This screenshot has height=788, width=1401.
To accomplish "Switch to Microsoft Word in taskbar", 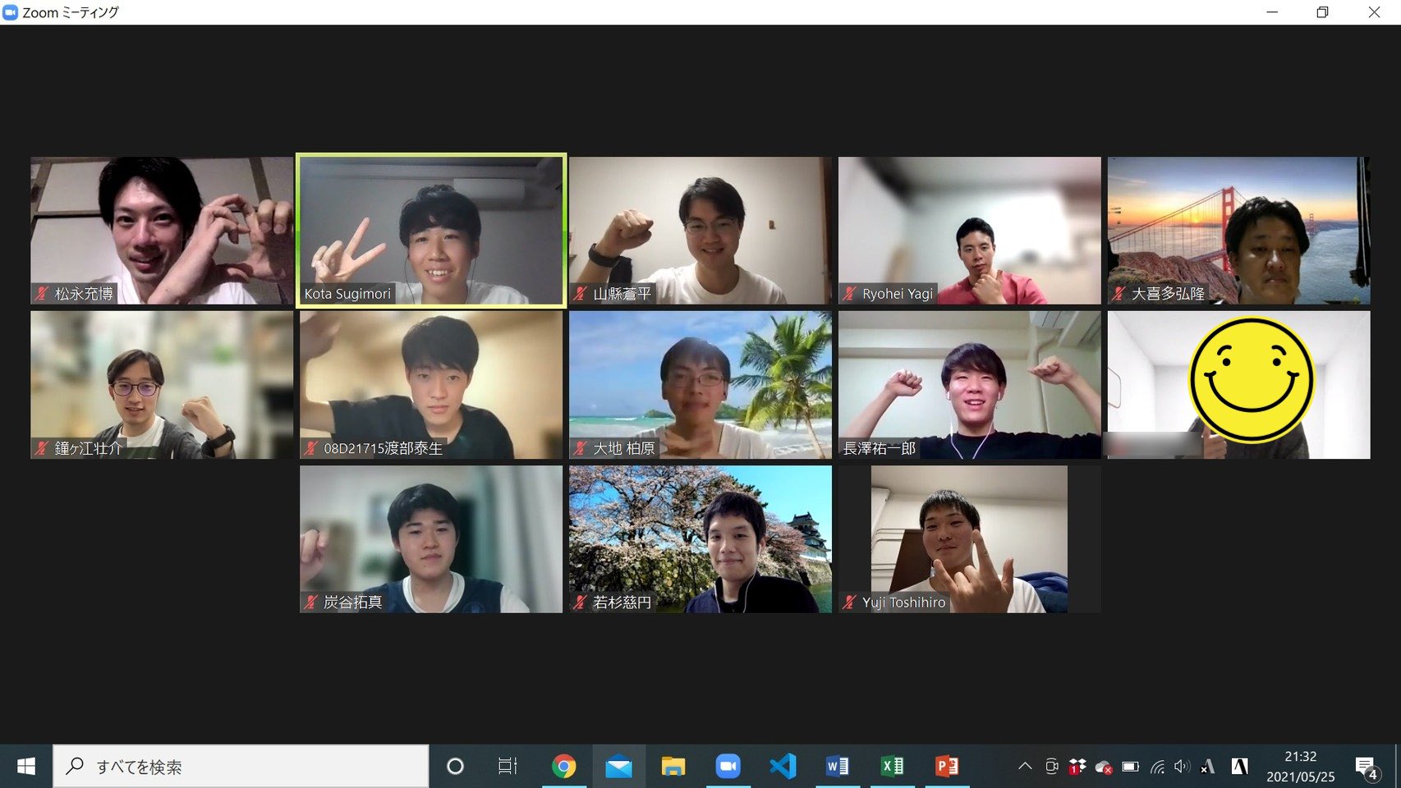I will (837, 767).
